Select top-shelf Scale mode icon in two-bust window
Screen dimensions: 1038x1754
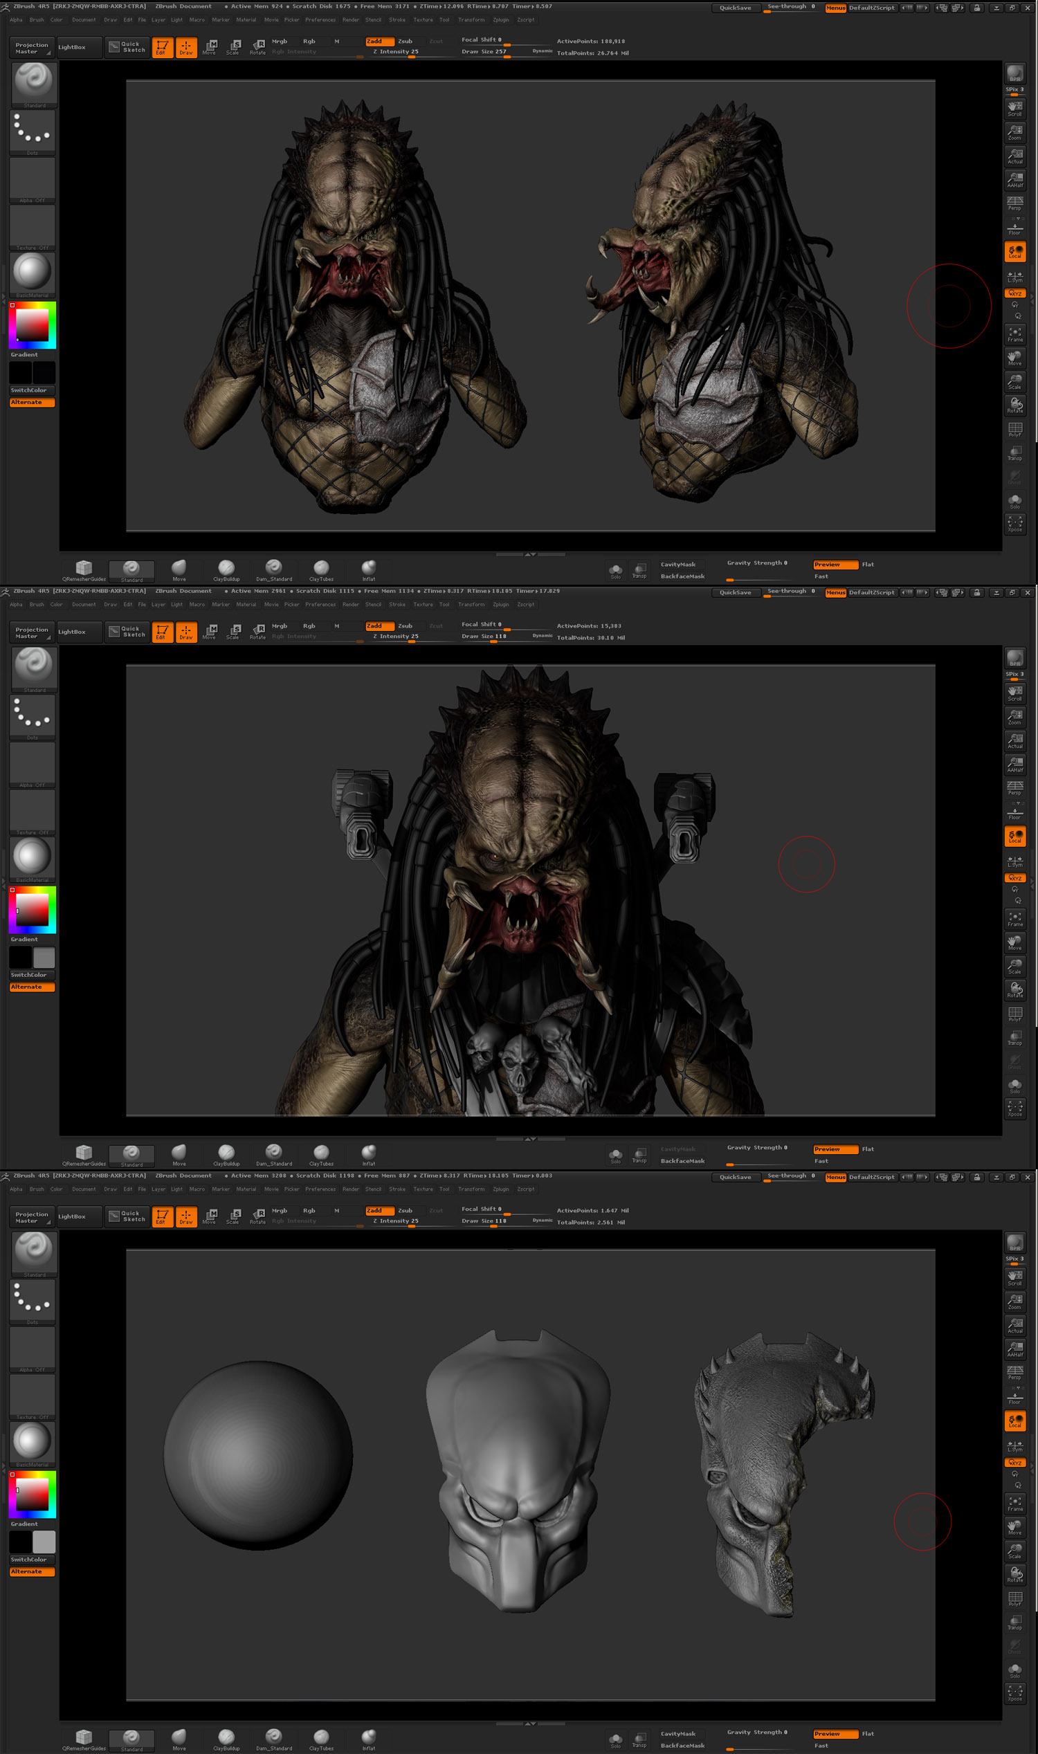(233, 47)
